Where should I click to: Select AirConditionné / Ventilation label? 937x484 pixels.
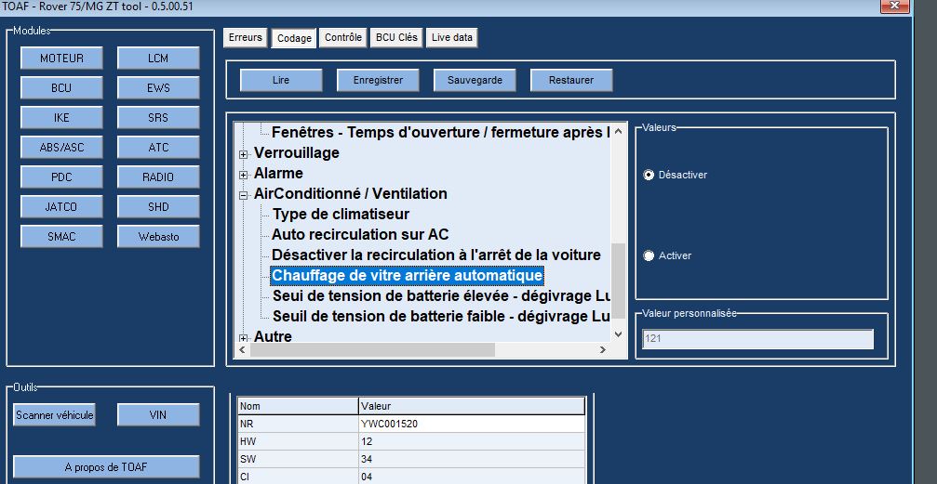pyautogui.click(x=350, y=193)
